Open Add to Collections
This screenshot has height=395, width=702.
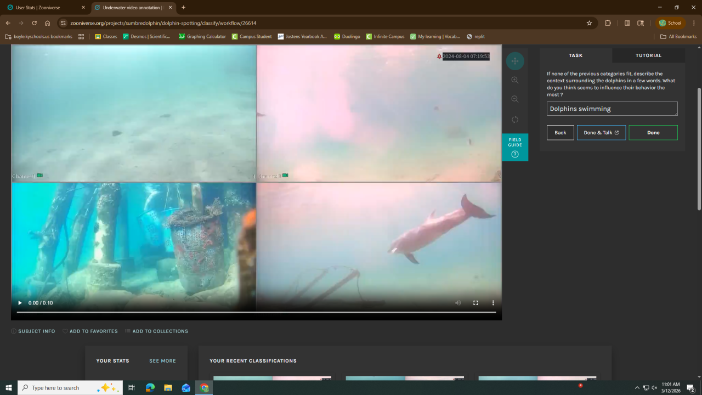[156, 331]
